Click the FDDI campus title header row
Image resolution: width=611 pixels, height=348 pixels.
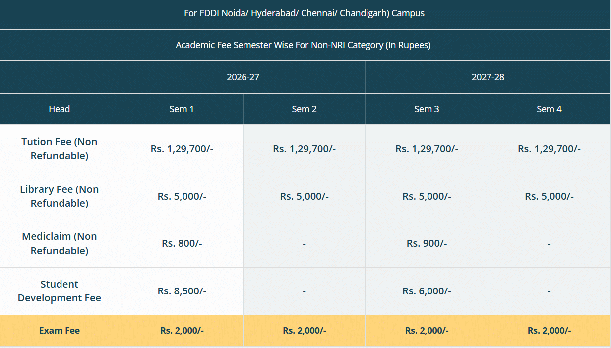(304, 13)
